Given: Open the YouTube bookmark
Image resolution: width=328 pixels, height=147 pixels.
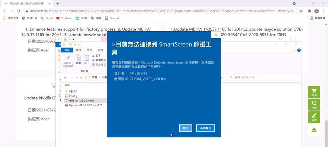Looking at the screenshot, I should 64,18.
